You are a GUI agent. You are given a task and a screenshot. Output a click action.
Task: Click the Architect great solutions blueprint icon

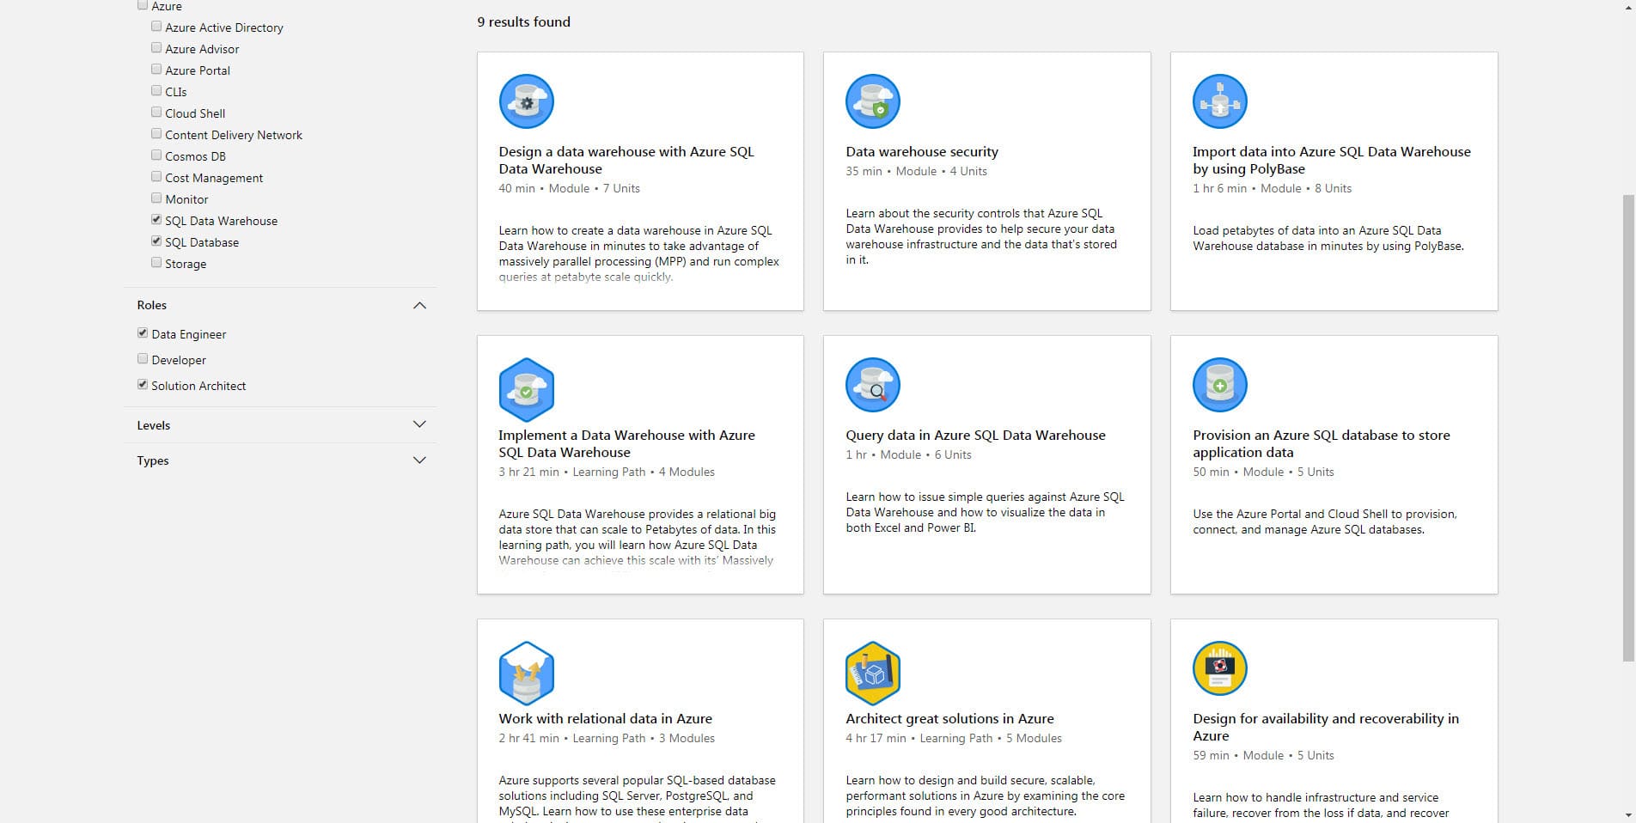873,673
